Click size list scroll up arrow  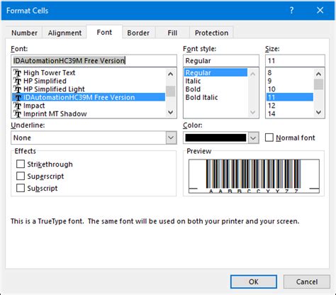tap(318, 74)
